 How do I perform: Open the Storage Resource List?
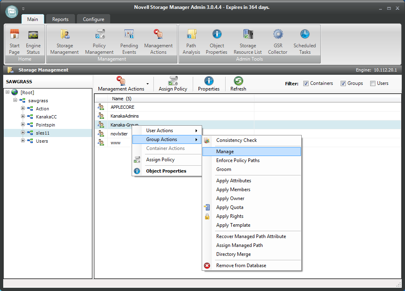(248, 42)
